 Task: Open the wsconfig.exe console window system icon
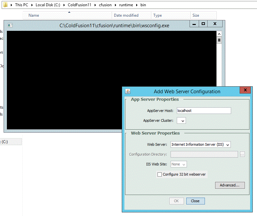point(10,25)
